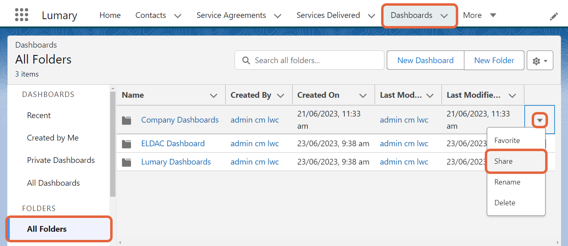Select Private Dashboards in sidebar
The image size is (568, 246).
tap(61, 160)
